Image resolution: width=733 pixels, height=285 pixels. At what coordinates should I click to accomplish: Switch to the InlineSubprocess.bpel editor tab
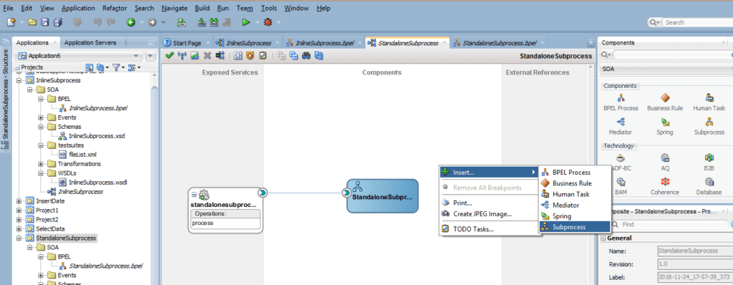324,43
